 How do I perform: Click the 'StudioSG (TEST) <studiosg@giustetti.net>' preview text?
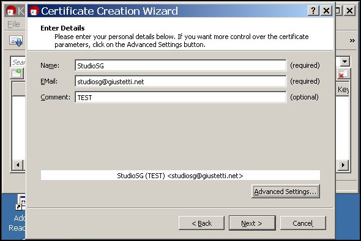click(180, 176)
